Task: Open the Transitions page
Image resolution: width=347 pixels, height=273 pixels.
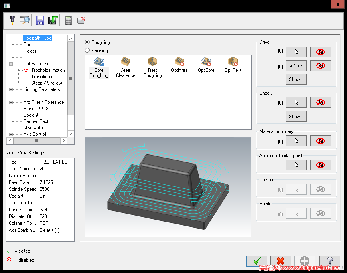Action: tap(41, 77)
